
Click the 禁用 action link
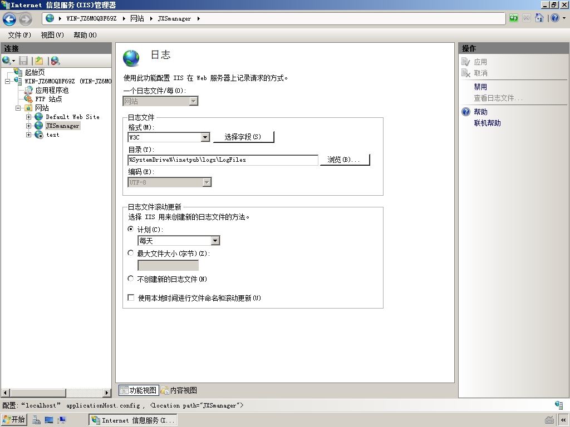pyautogui.click(x=480, y=87)
